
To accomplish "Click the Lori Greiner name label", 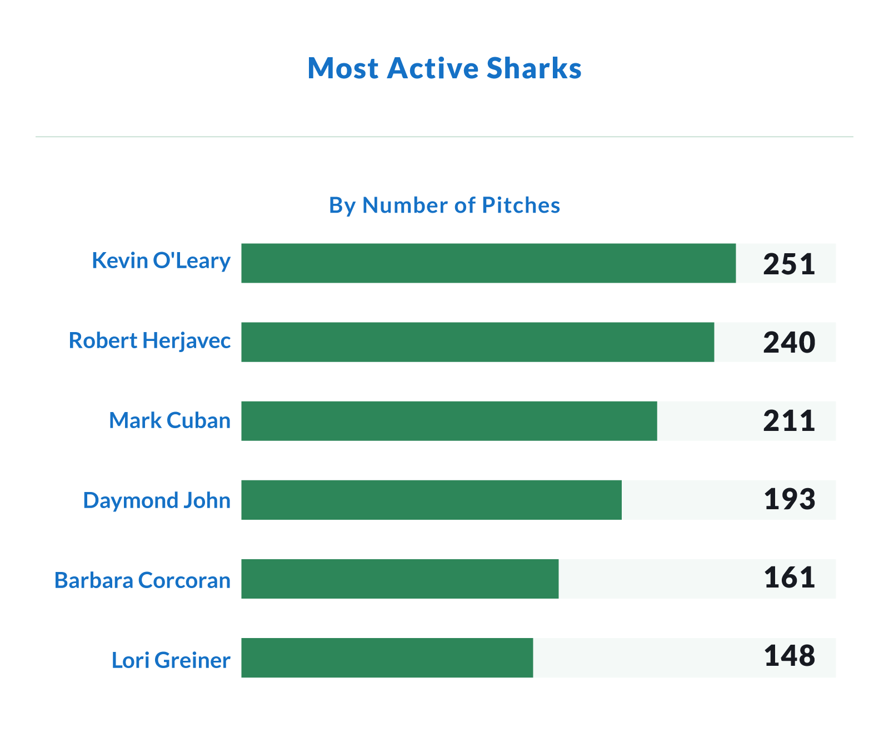I will pyautogui.click(x=171, y=661).
